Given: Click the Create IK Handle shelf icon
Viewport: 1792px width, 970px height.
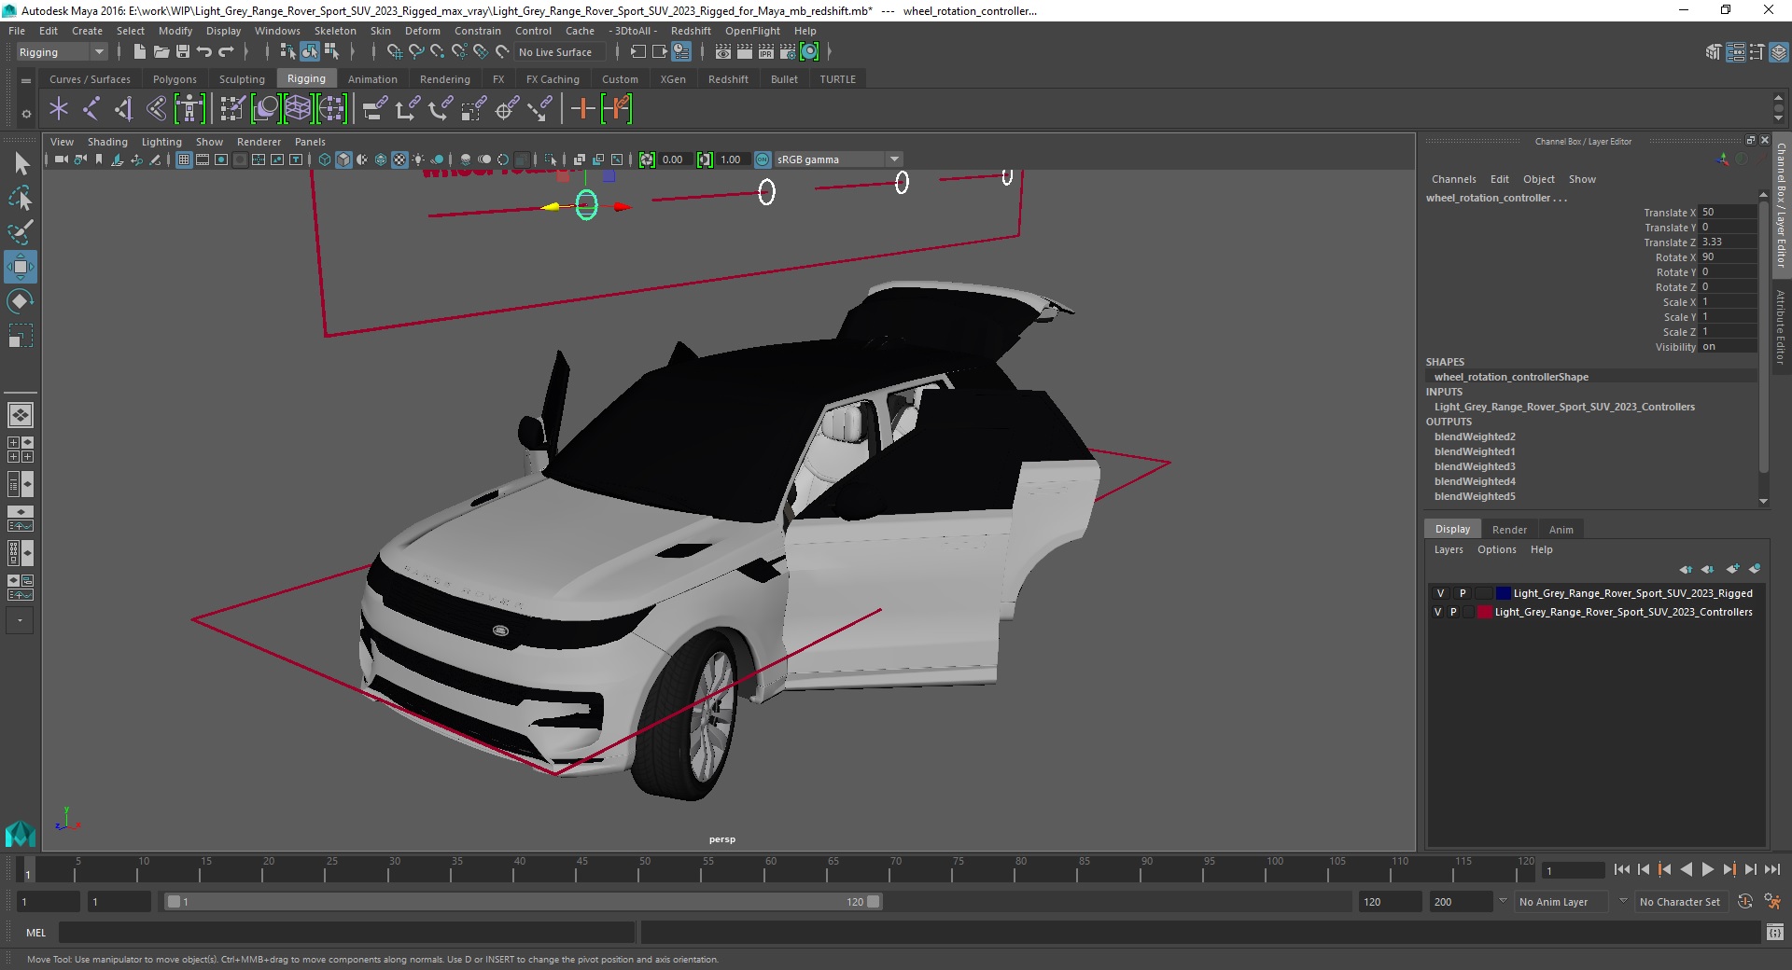Looking at the screenshot, I should (x=124, y=109).
